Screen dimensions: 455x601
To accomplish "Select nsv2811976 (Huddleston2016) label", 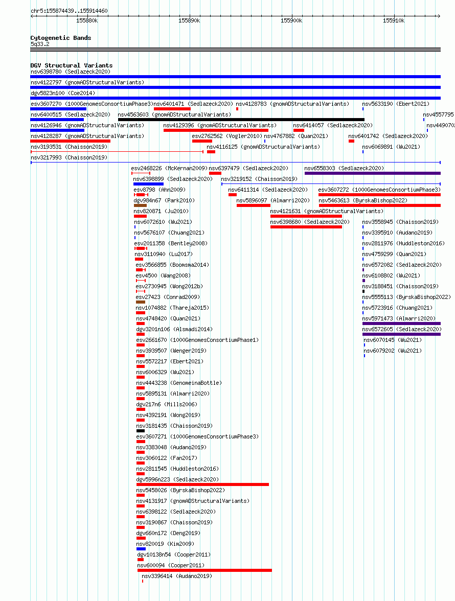I will [x=403, y=243].
